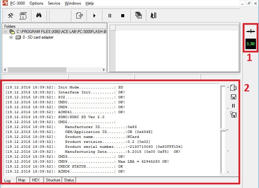This screenshot has width=259, height=188.
Task: Click the Product revision 0.2 line
Action: (78, 142)
